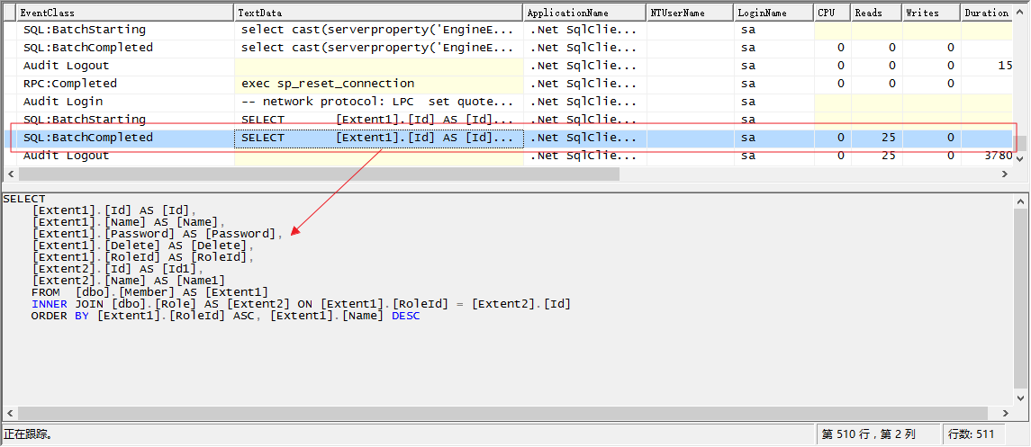The height and width of the screenshot is (447, 1031).
Task: Click TextData cell of highlighted Extent1 row
Action: (x=378, y=138)
